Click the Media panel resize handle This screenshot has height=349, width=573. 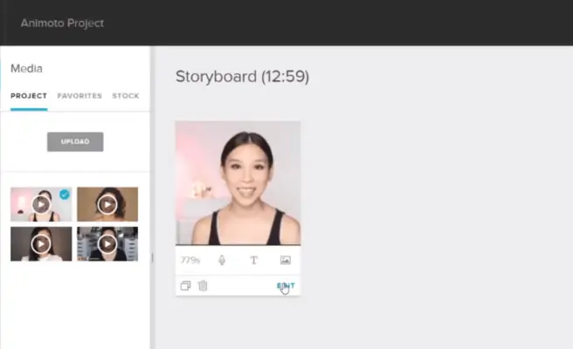click(152, 257)
